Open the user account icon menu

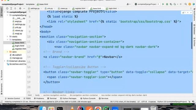pyautogui.click(x=128, y=4)
